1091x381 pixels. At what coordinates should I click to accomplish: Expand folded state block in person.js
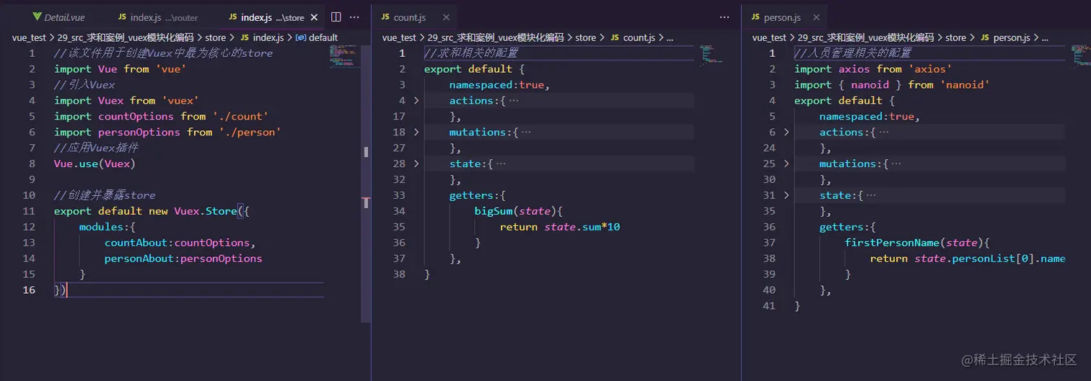pos(787,196)
